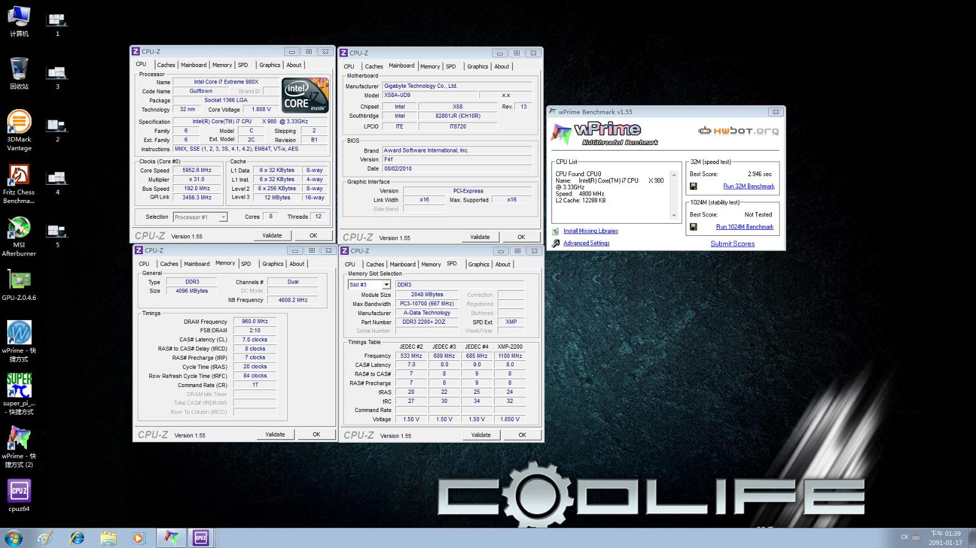Click the Windows Start button
This screenshot has width=976, height=548.
click(13, 538)
